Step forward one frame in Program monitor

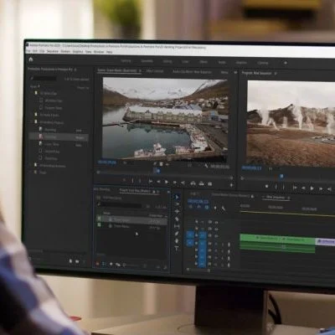click(321, 189)
